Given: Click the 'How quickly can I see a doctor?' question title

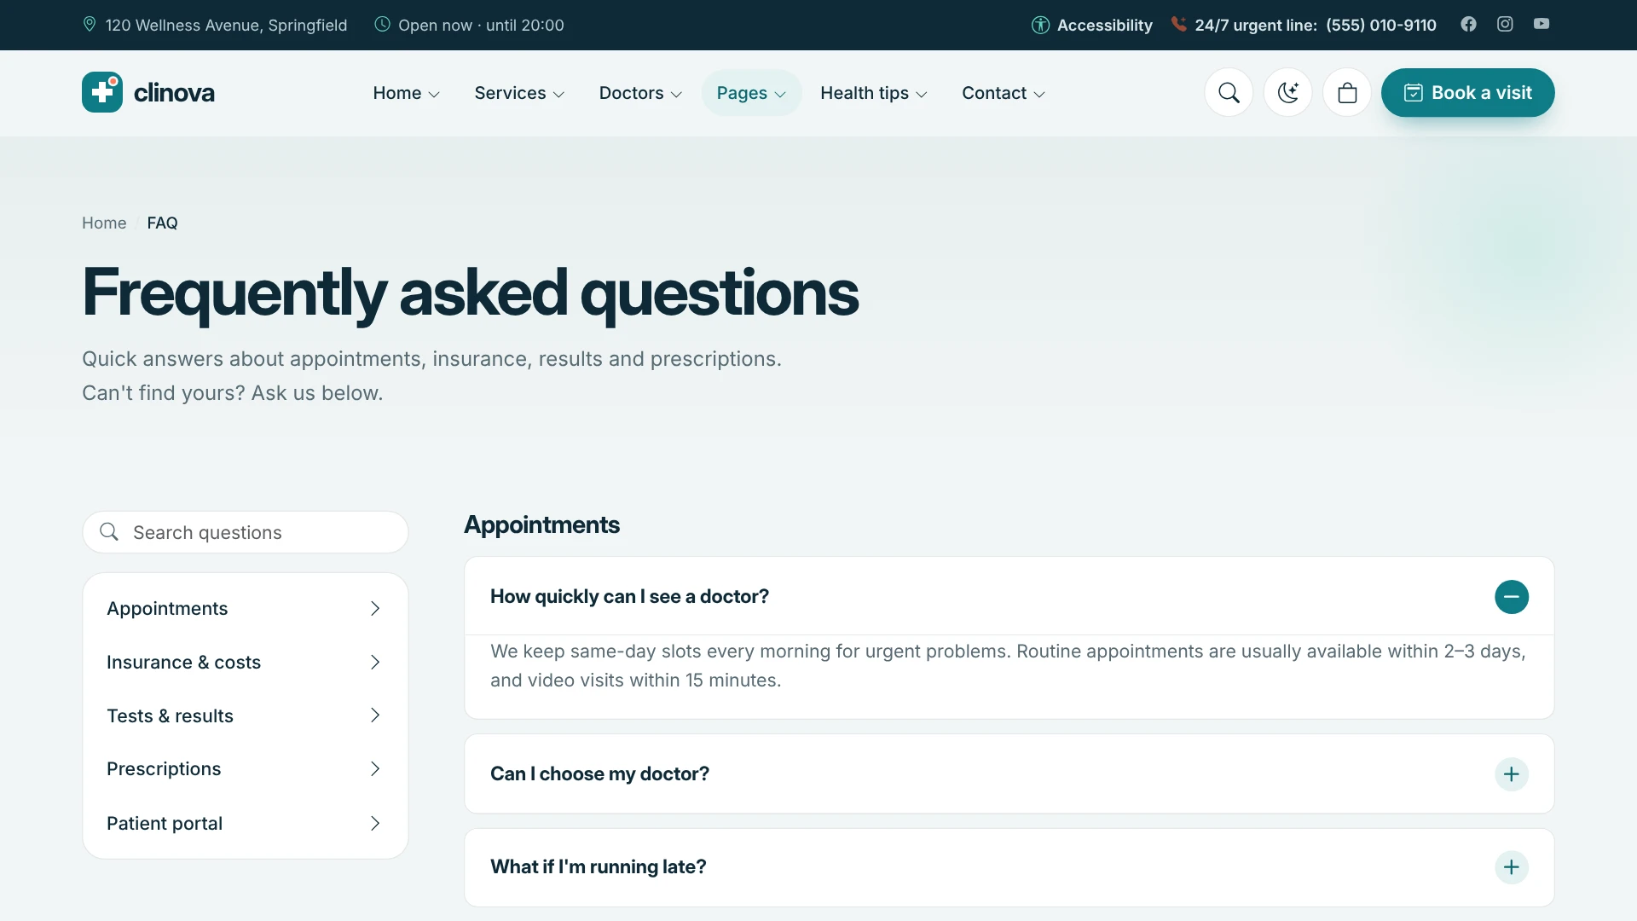Looking at the screenshot, I should pyautogui.click(x=629, y=597).
